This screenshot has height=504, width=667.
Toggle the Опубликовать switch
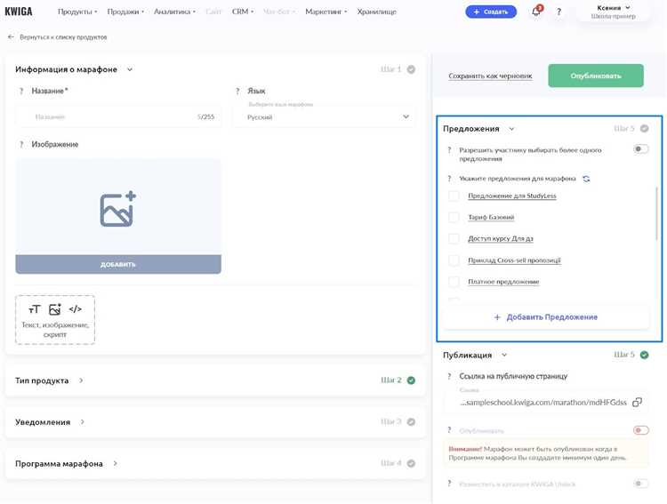click(x=640, y=430)
